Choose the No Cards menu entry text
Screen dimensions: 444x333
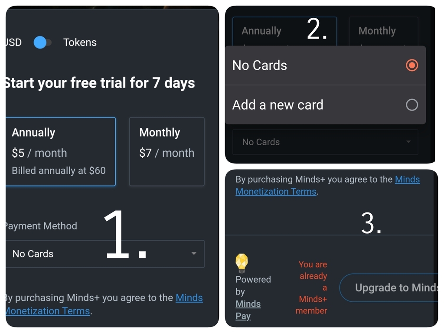[x=260, y=65]
